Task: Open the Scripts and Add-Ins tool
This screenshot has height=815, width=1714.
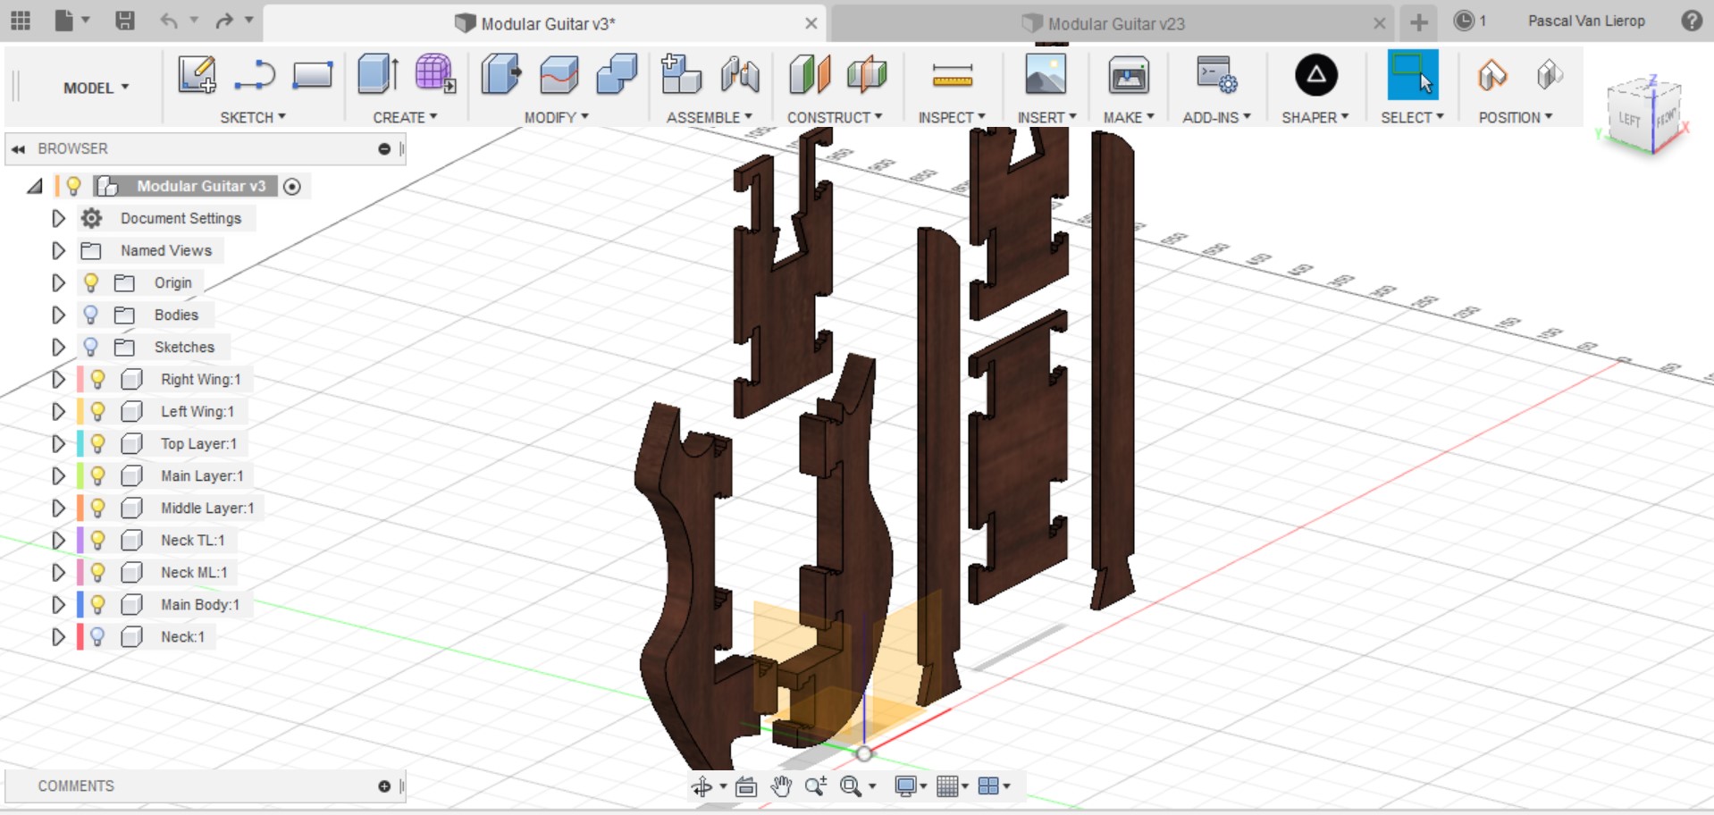Action: tap(1216, 75)
